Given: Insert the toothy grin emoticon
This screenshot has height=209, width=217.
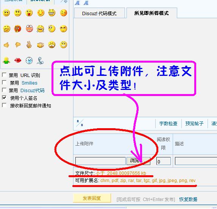Looking at the screenshot, I should pyautogui.click(x=52, y=13).
